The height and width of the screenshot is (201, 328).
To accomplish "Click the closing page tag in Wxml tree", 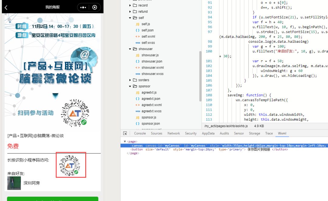I will [133, 153].
